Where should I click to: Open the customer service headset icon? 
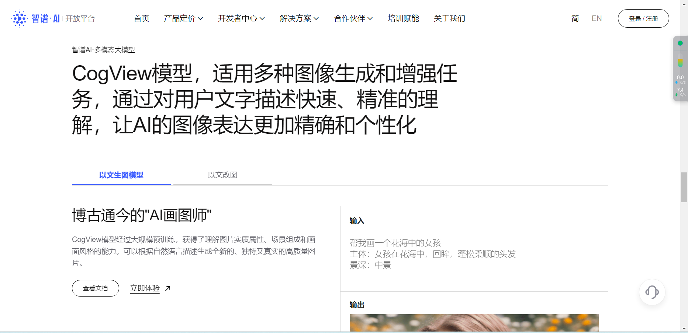pyautogui.click(x=652, y=292)
